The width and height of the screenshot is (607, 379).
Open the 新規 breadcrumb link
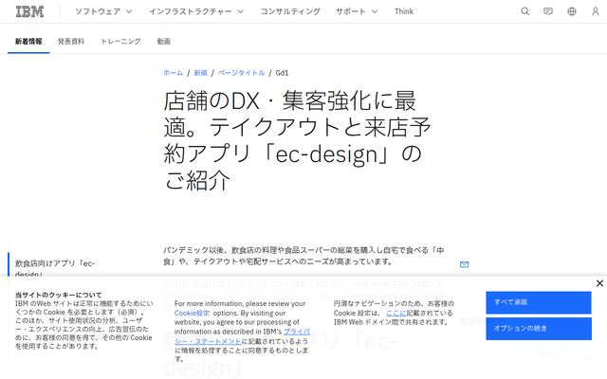[x=200, y=73]
